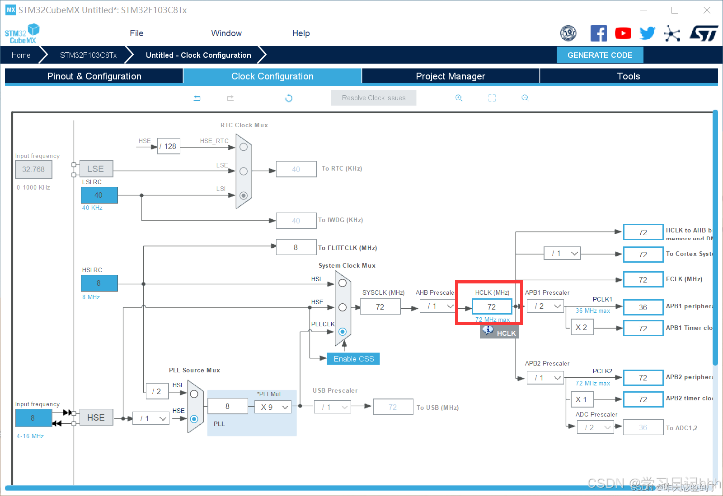Open the Window menu
The width and height of the screenshot is (723, 496).
click(x=226, y=33)
